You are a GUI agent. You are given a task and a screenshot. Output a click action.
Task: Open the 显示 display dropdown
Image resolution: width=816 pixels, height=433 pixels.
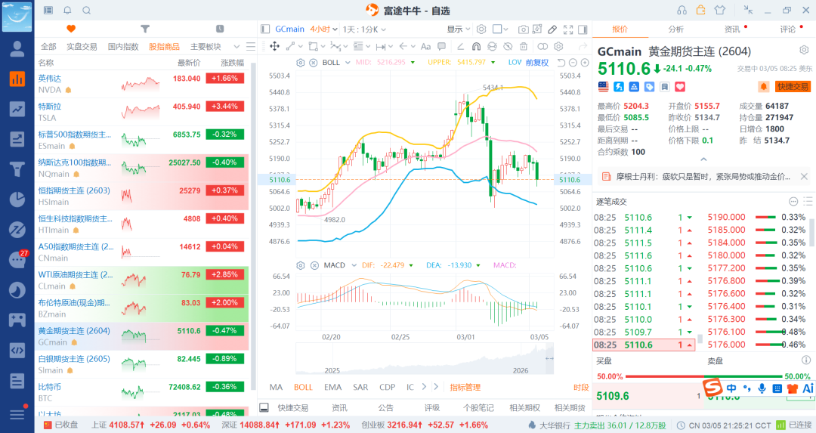coord(458,29)
